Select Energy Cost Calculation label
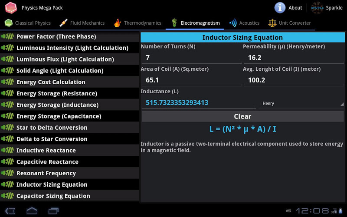347x217 pixels. [x=51, y=82]
